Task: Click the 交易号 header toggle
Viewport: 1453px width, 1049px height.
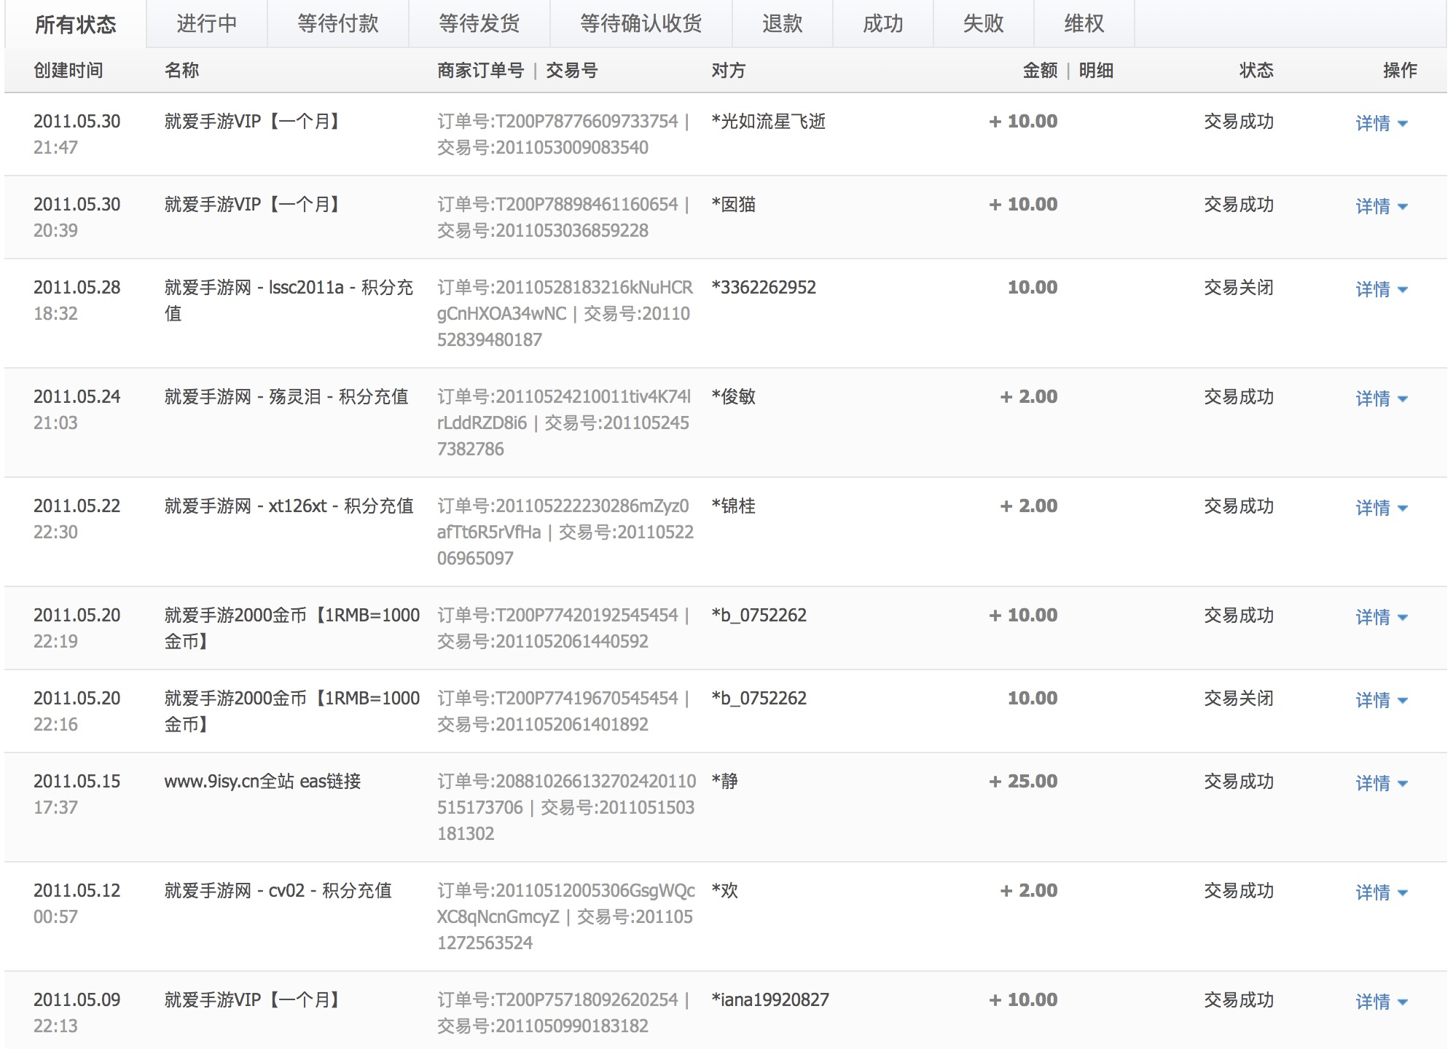Action: point(571,71)
